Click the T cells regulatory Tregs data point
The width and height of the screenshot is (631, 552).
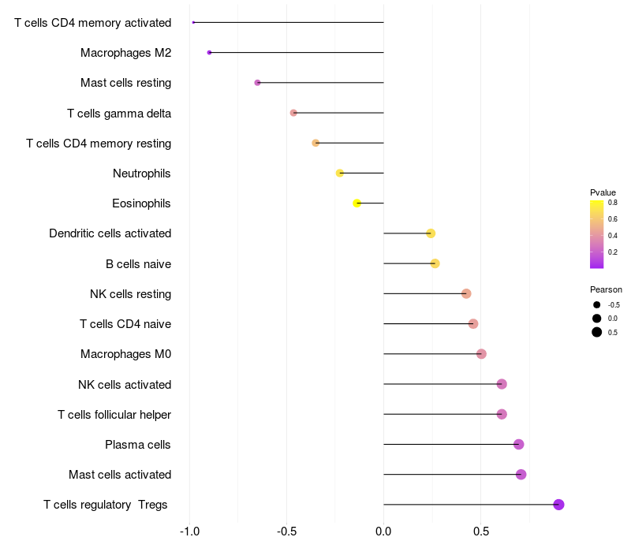(x=558, y=505)
